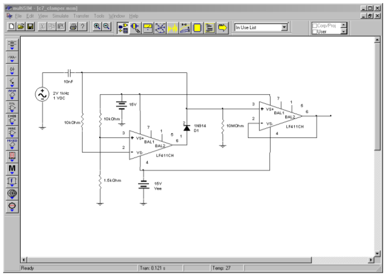Click the New file icon
Viewport: 386px width, 277px height.
tap(10, 27)
